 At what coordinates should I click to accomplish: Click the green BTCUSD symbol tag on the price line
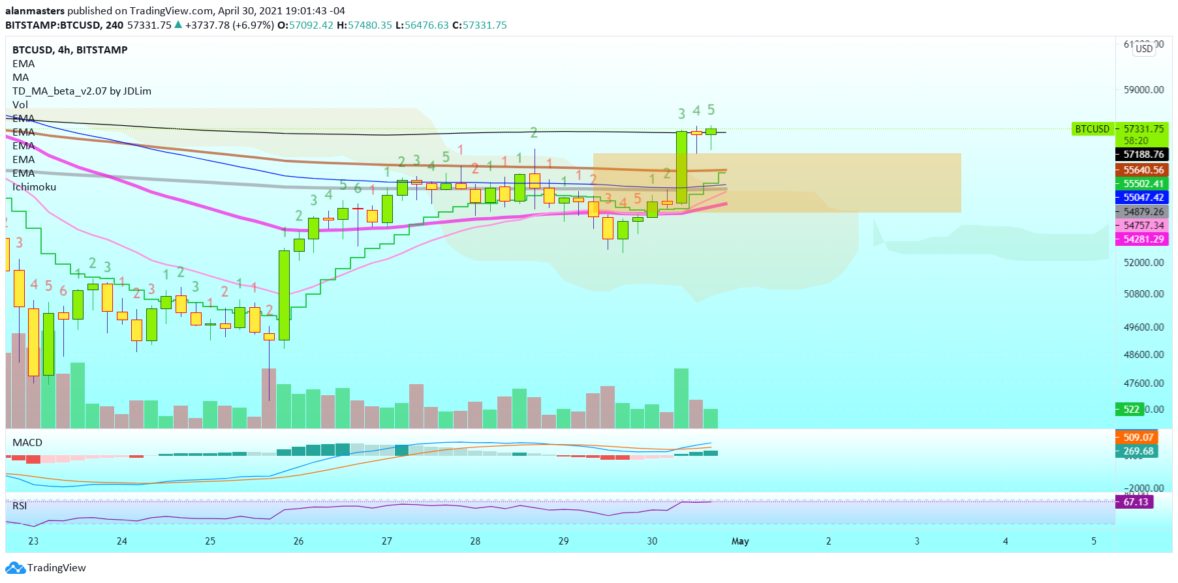1093,128
